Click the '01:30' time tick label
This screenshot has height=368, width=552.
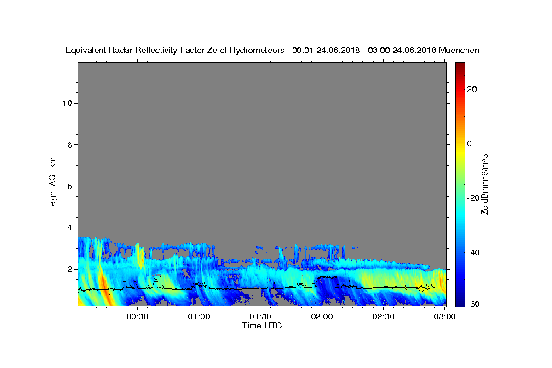(260, 316)
